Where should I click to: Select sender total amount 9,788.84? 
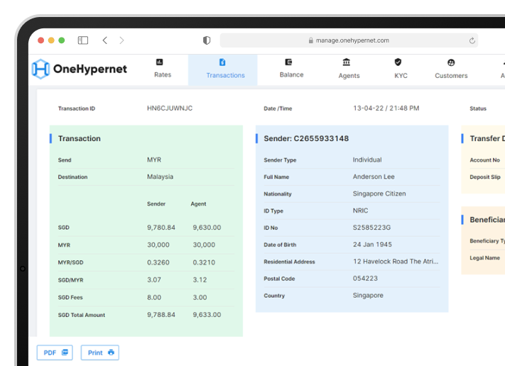(x=161, y=314)
